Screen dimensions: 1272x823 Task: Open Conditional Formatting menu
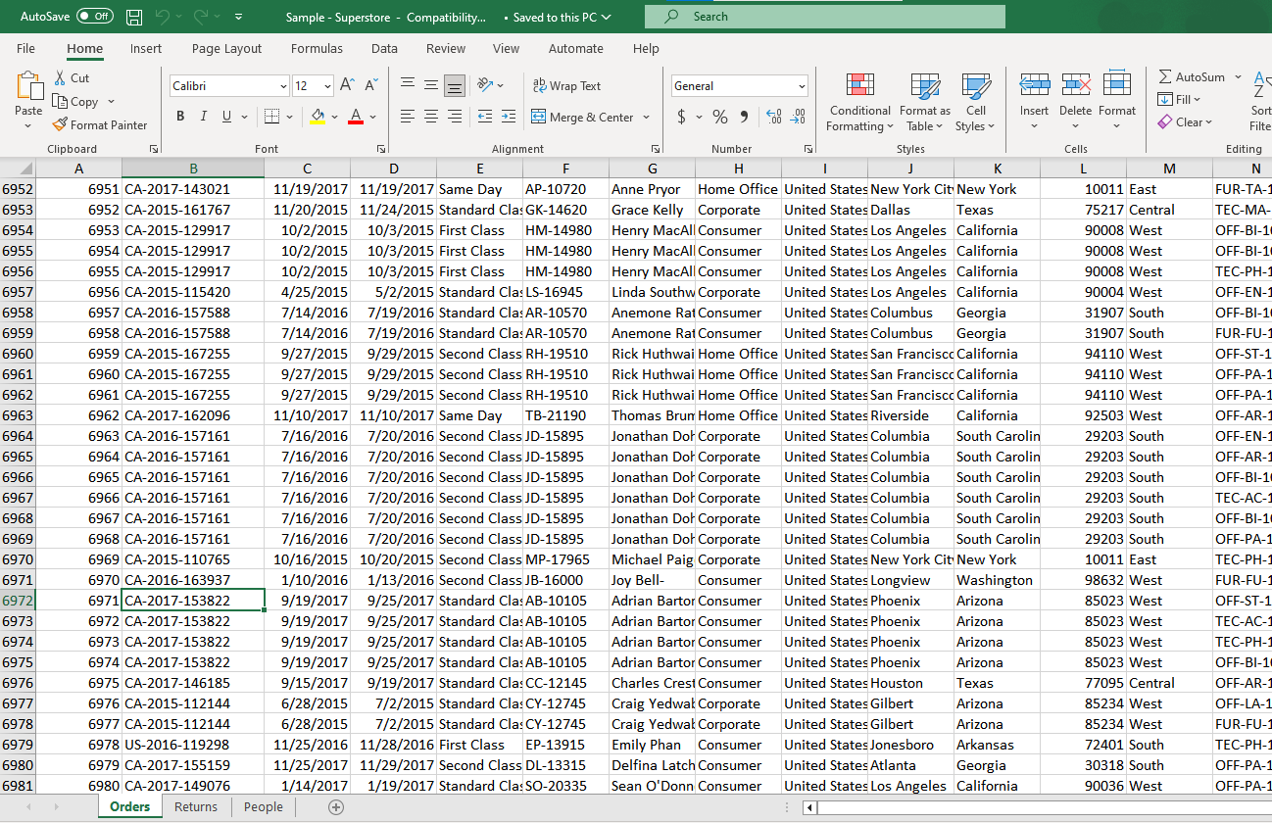[x=860, y=102]
